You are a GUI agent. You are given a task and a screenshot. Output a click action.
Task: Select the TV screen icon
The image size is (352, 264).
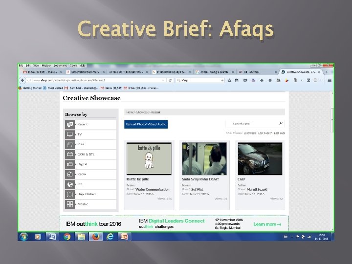pos(70,134)
